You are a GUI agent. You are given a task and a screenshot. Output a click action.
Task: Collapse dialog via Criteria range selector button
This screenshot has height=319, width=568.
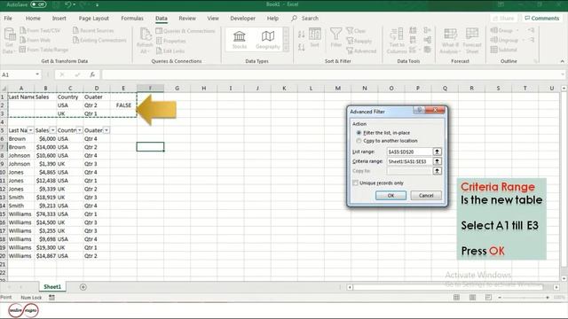(x=438, y=161)
